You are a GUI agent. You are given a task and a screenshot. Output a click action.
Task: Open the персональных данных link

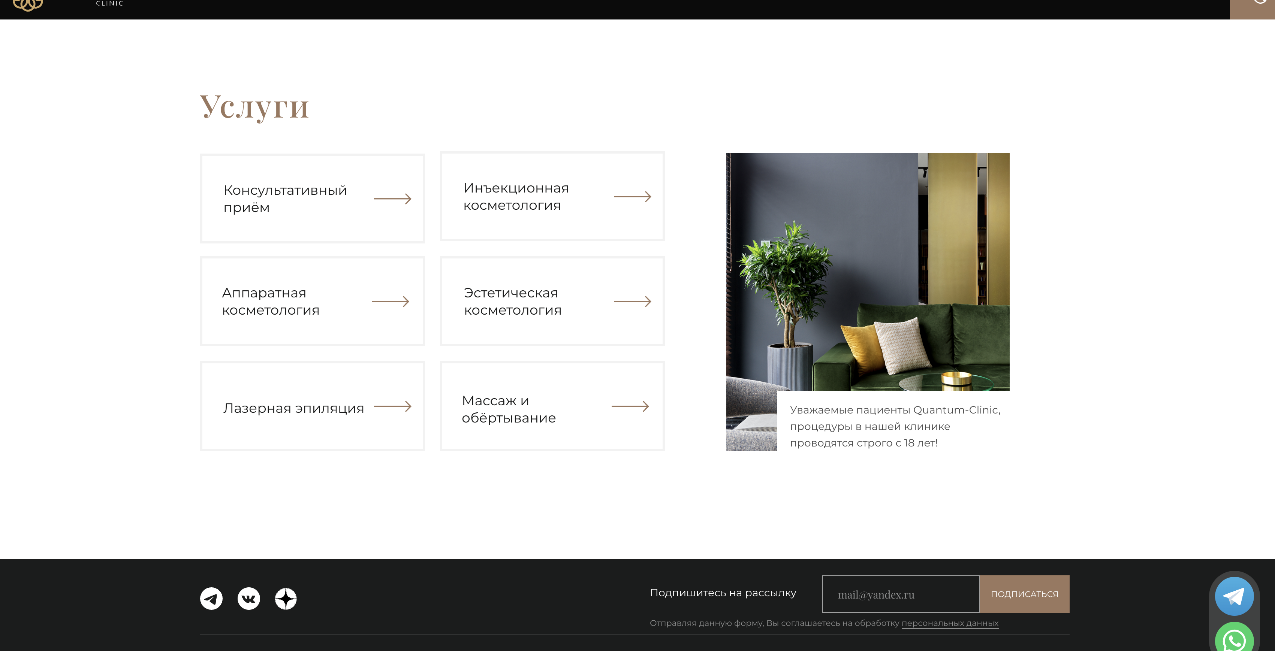(950, 623)
